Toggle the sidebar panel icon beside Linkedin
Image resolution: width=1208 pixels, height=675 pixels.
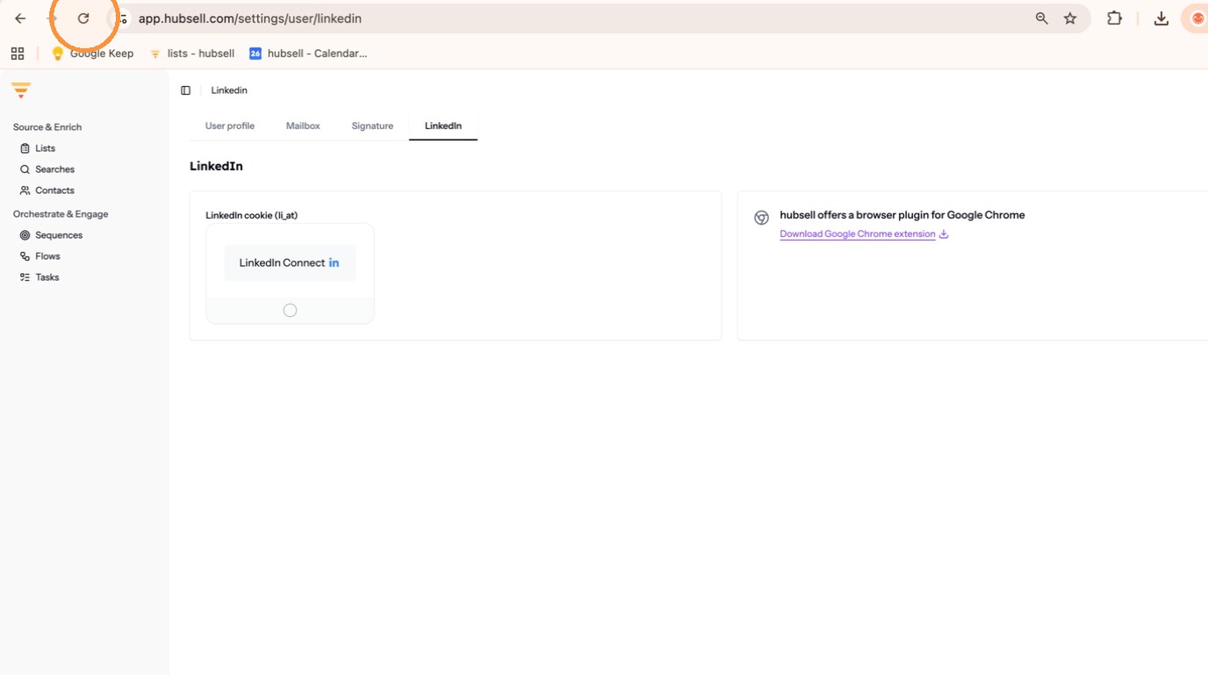185,90
